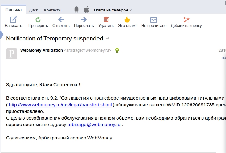
Task: Switch to the Контакты tab
Action: pyautogui.click(x=53, y=10)
